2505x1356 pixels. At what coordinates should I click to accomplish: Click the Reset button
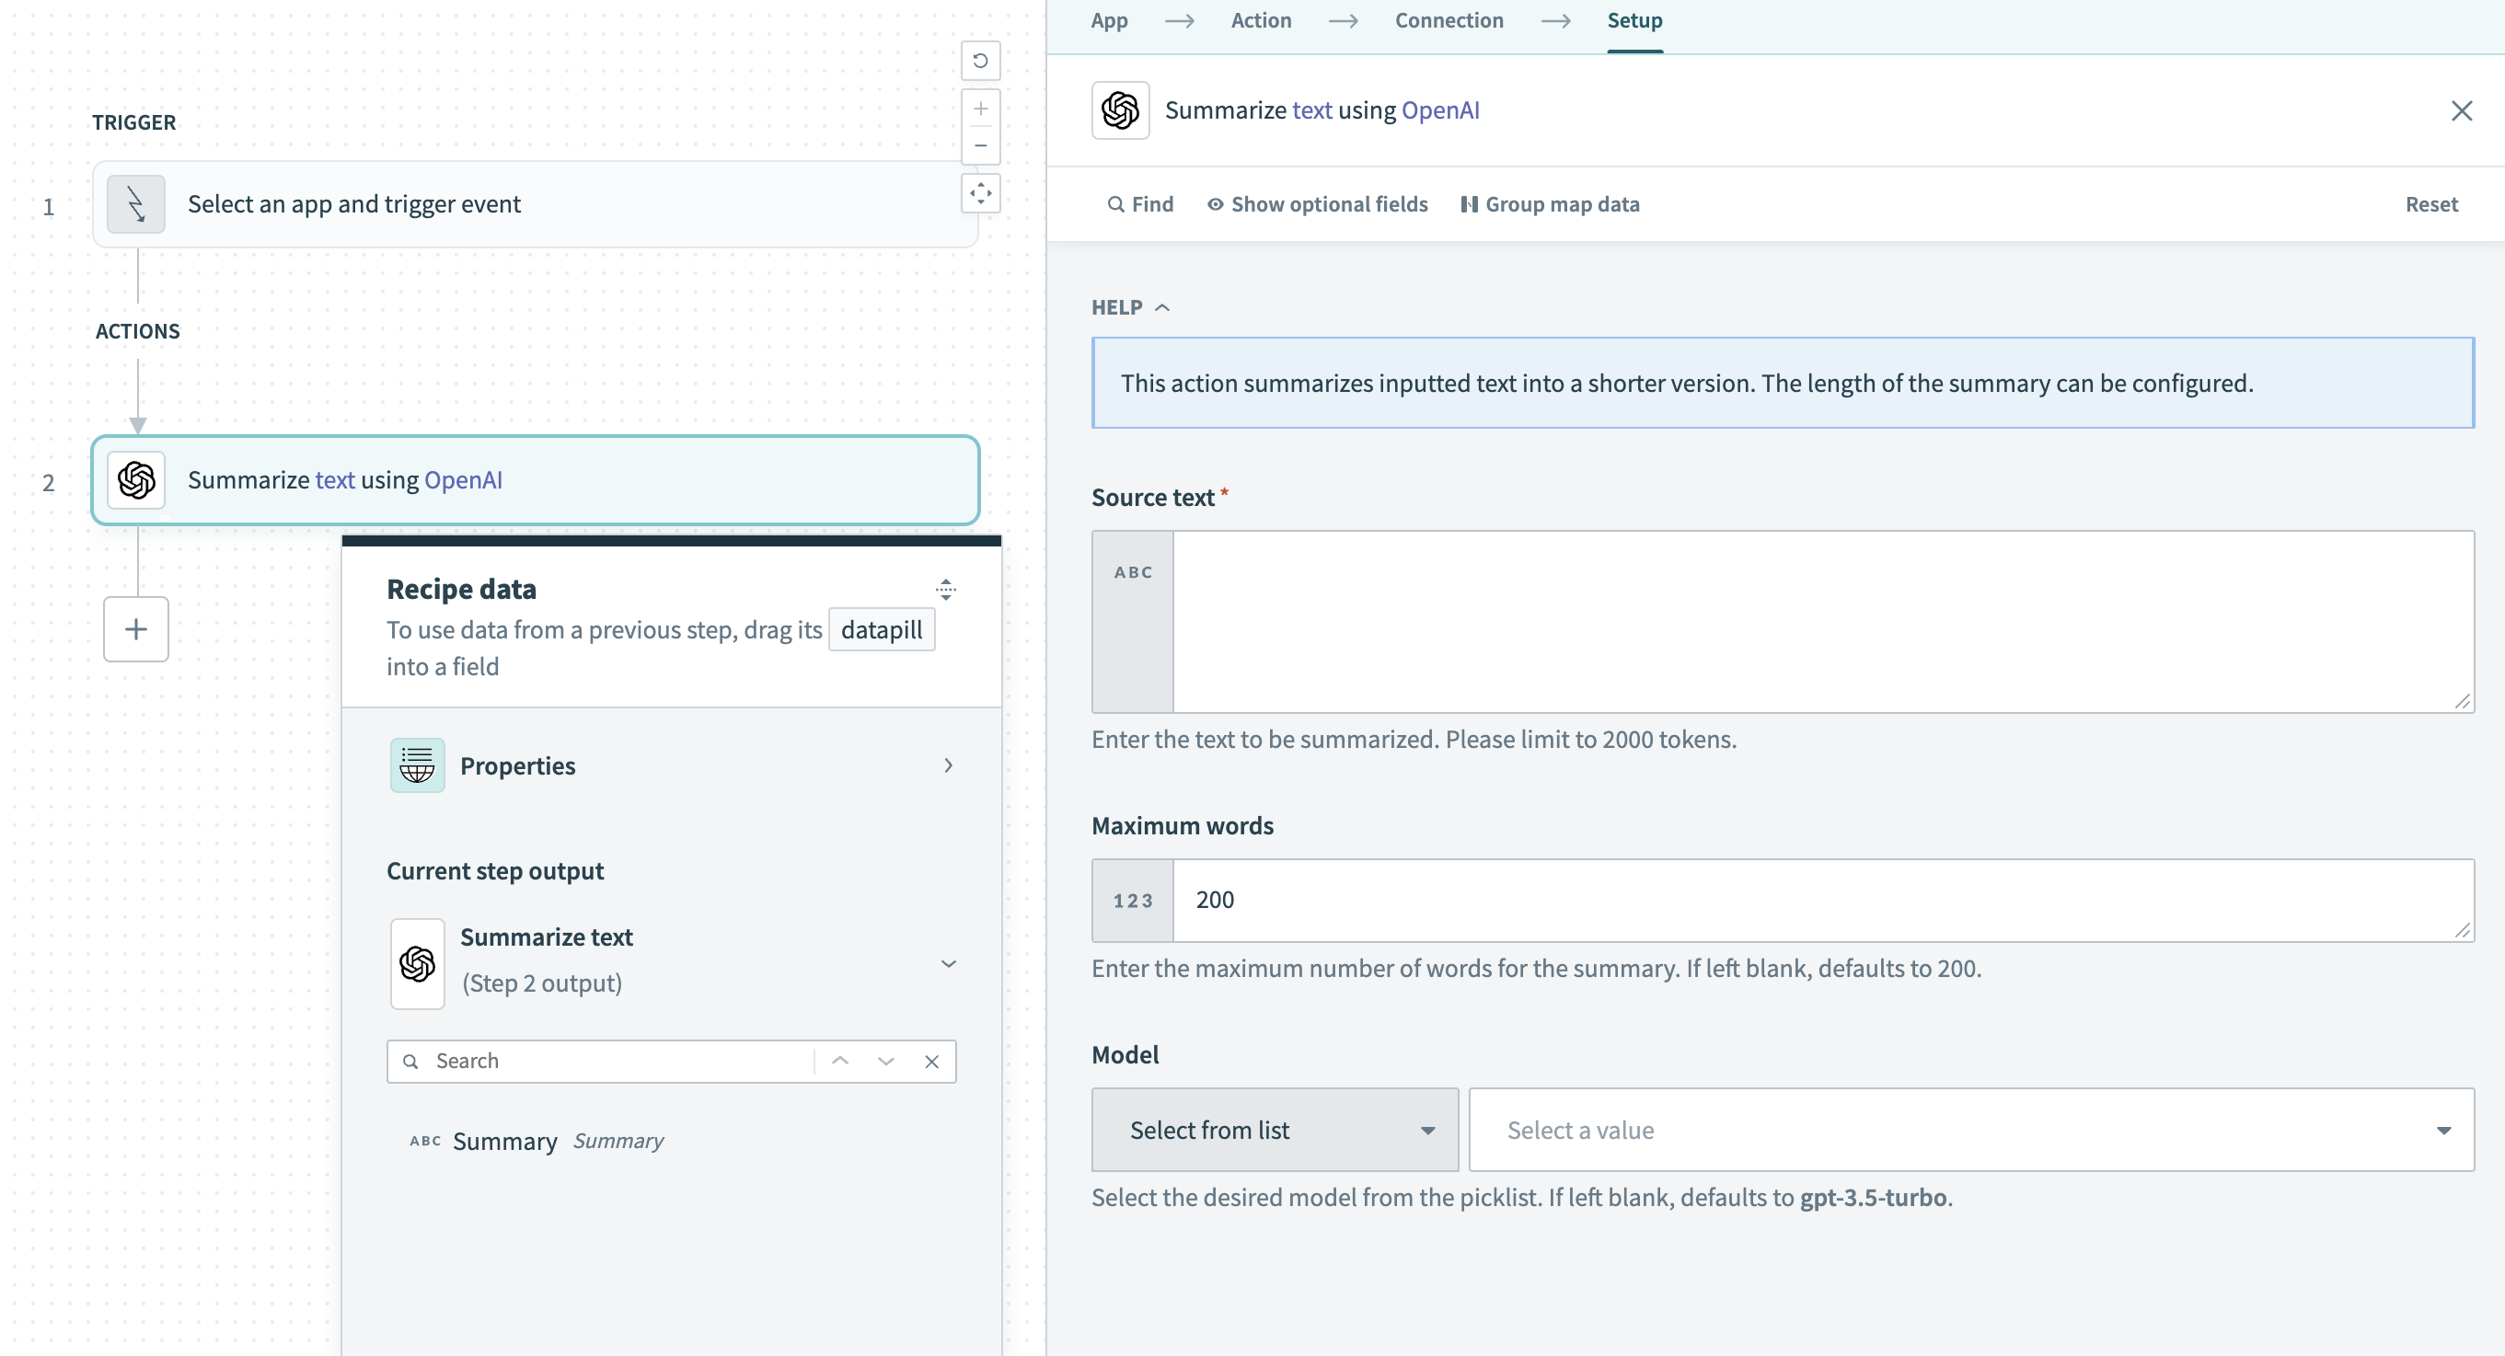[2430, 204]
